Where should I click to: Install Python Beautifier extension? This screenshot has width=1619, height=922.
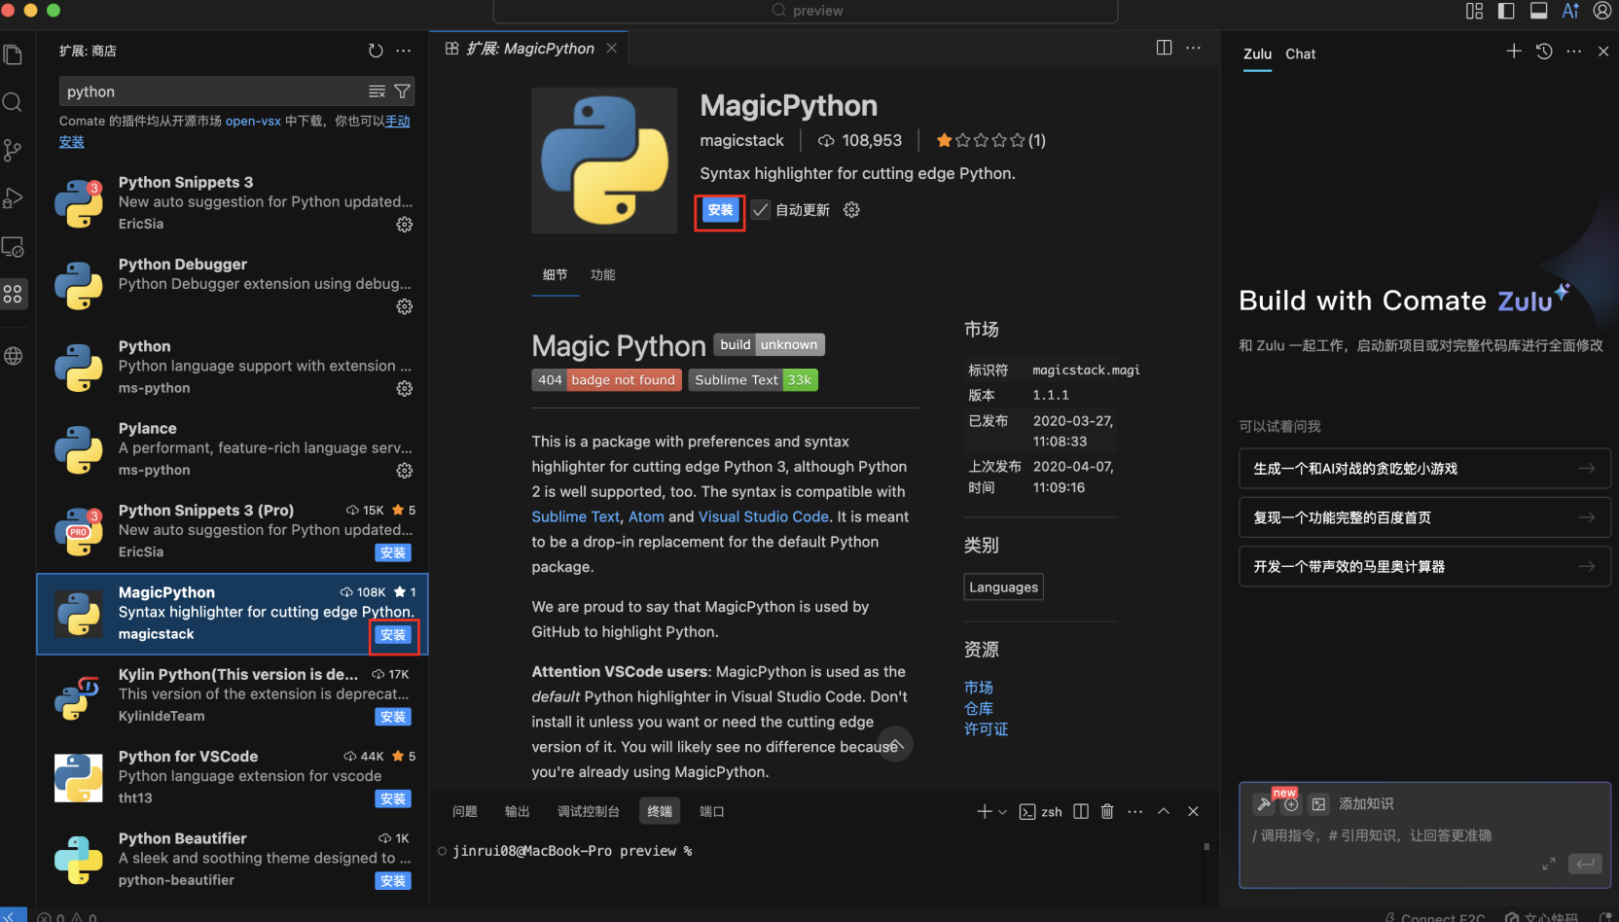pos(393,881)
